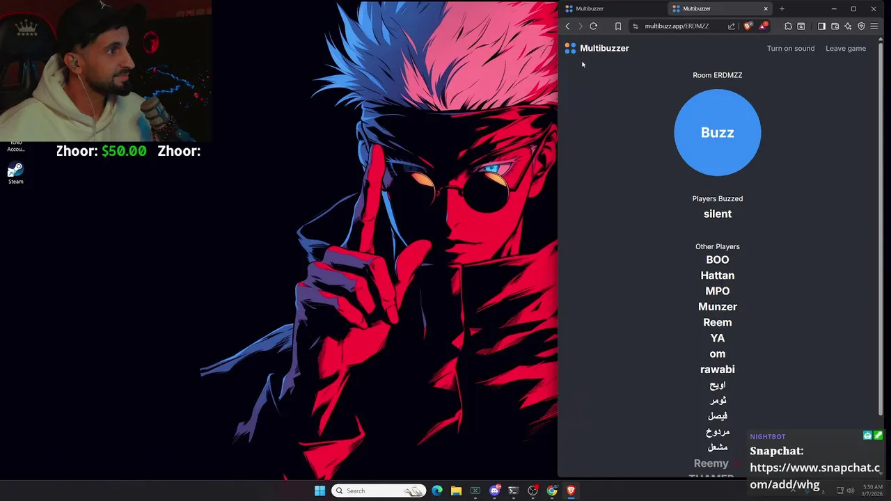
Task: Open a new browser tab
Action: click(782, 8)
